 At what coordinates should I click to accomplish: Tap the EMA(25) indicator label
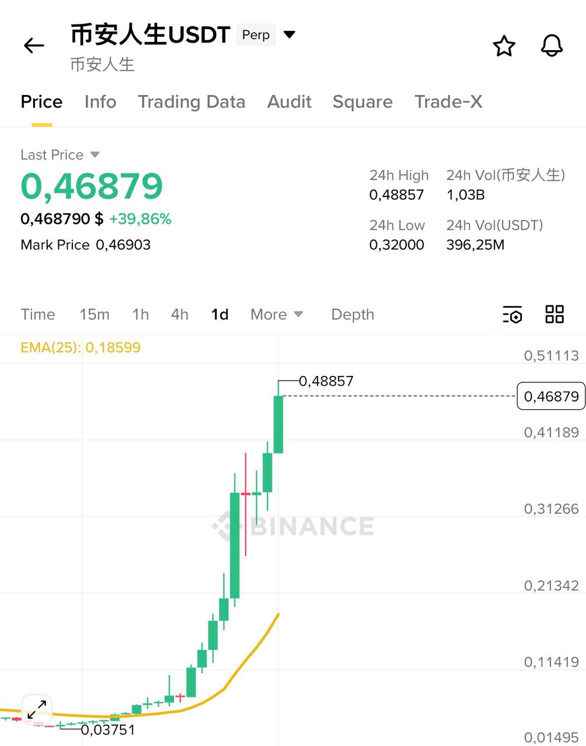click(80, 348)
